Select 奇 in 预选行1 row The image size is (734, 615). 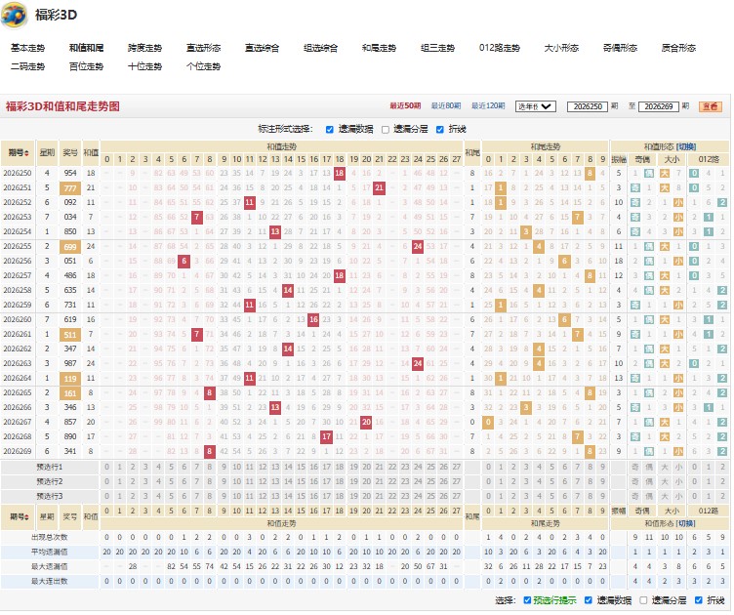coord(634,467)
